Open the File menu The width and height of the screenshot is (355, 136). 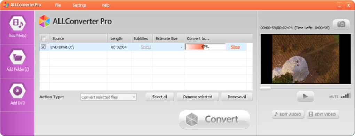(x=58, y=5)
